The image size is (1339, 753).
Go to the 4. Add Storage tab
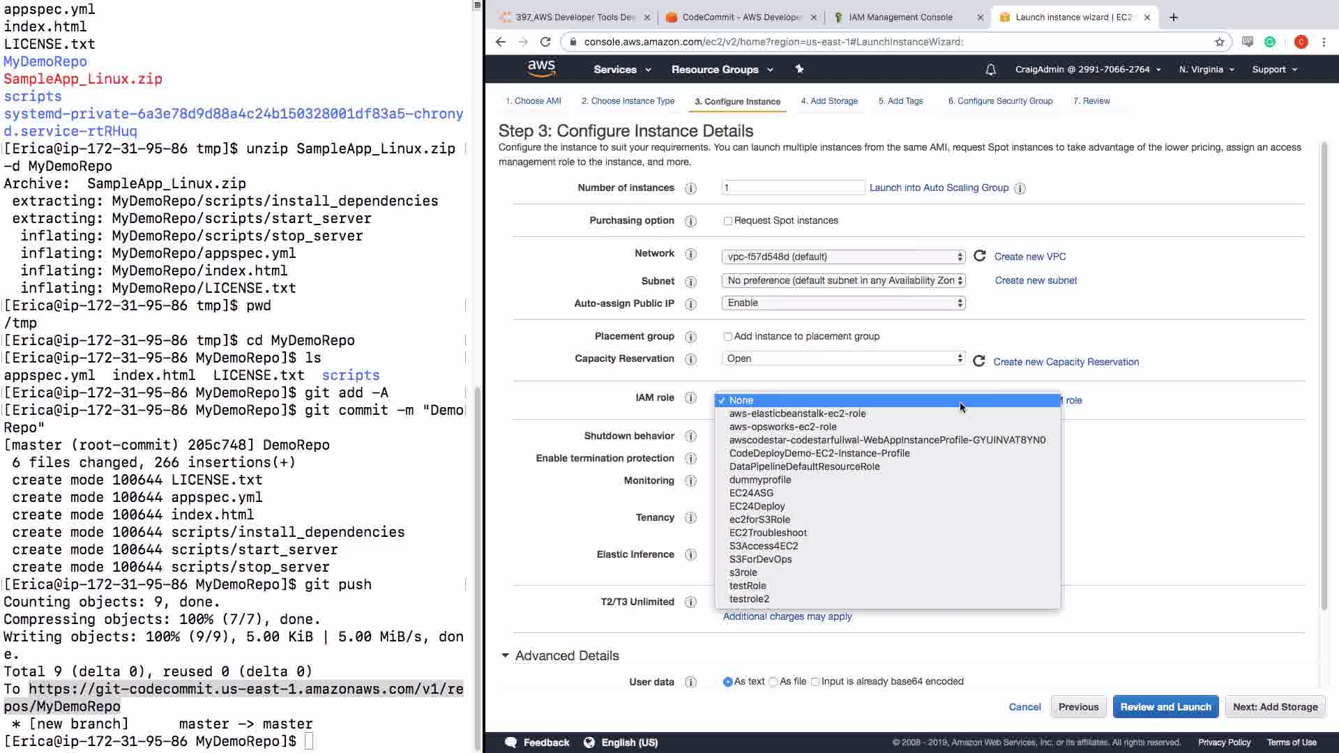(x=829, y=101)
